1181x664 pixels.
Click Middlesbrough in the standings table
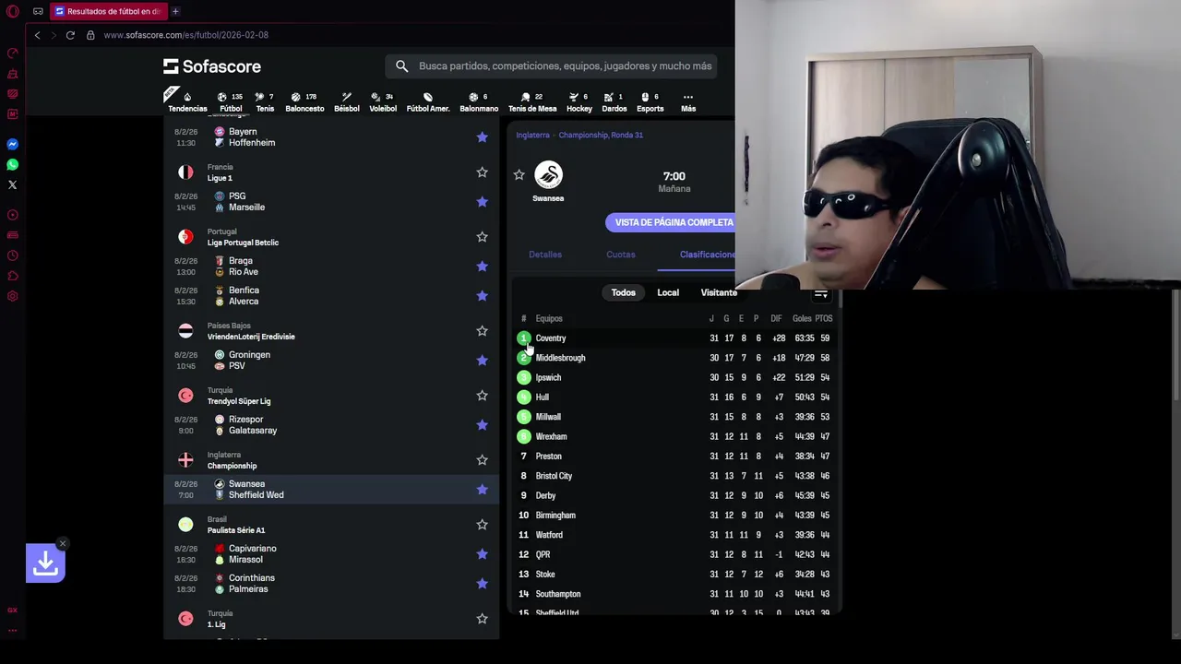pos(560,358)
